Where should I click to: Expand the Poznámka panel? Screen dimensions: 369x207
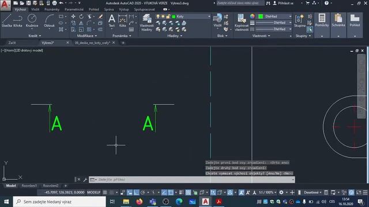pos(122,36)
